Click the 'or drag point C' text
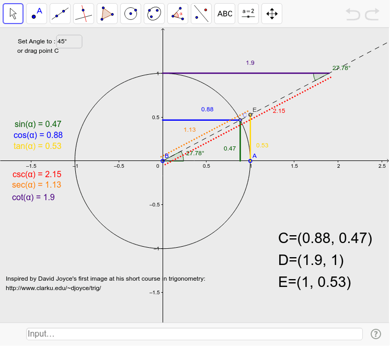Screen dimensions: 390x346 click(x=38, y=51)
